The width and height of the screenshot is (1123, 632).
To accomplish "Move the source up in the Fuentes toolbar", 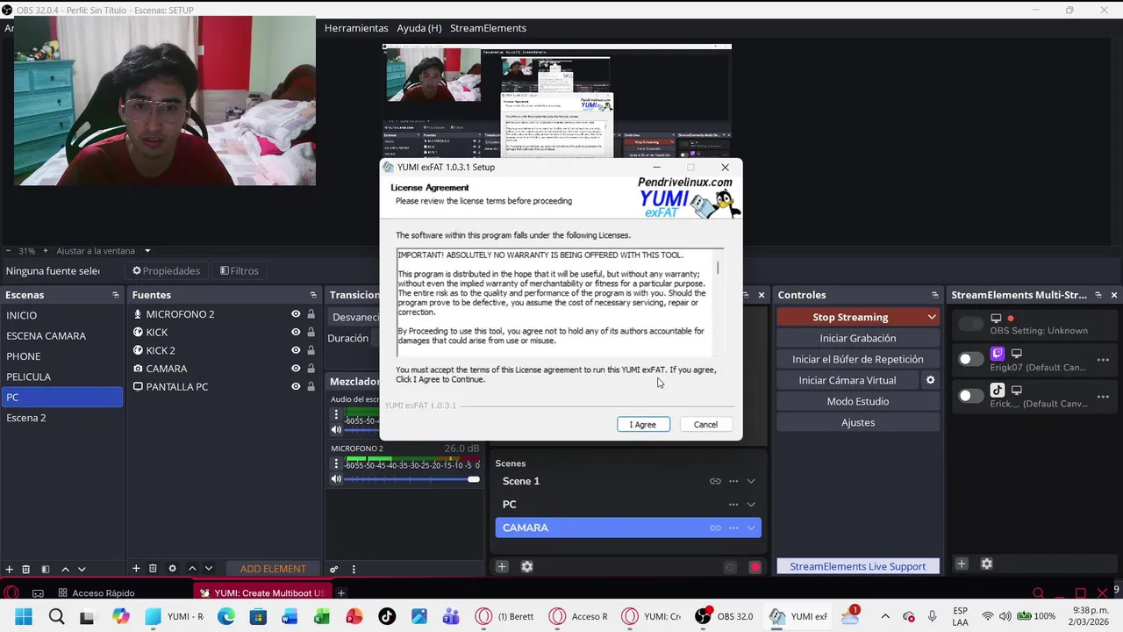I will coord(192,569).
